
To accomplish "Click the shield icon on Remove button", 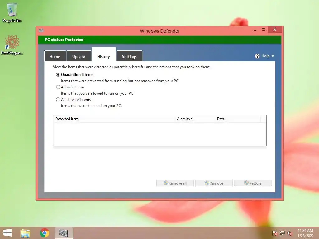I will [x=207, y=183].
